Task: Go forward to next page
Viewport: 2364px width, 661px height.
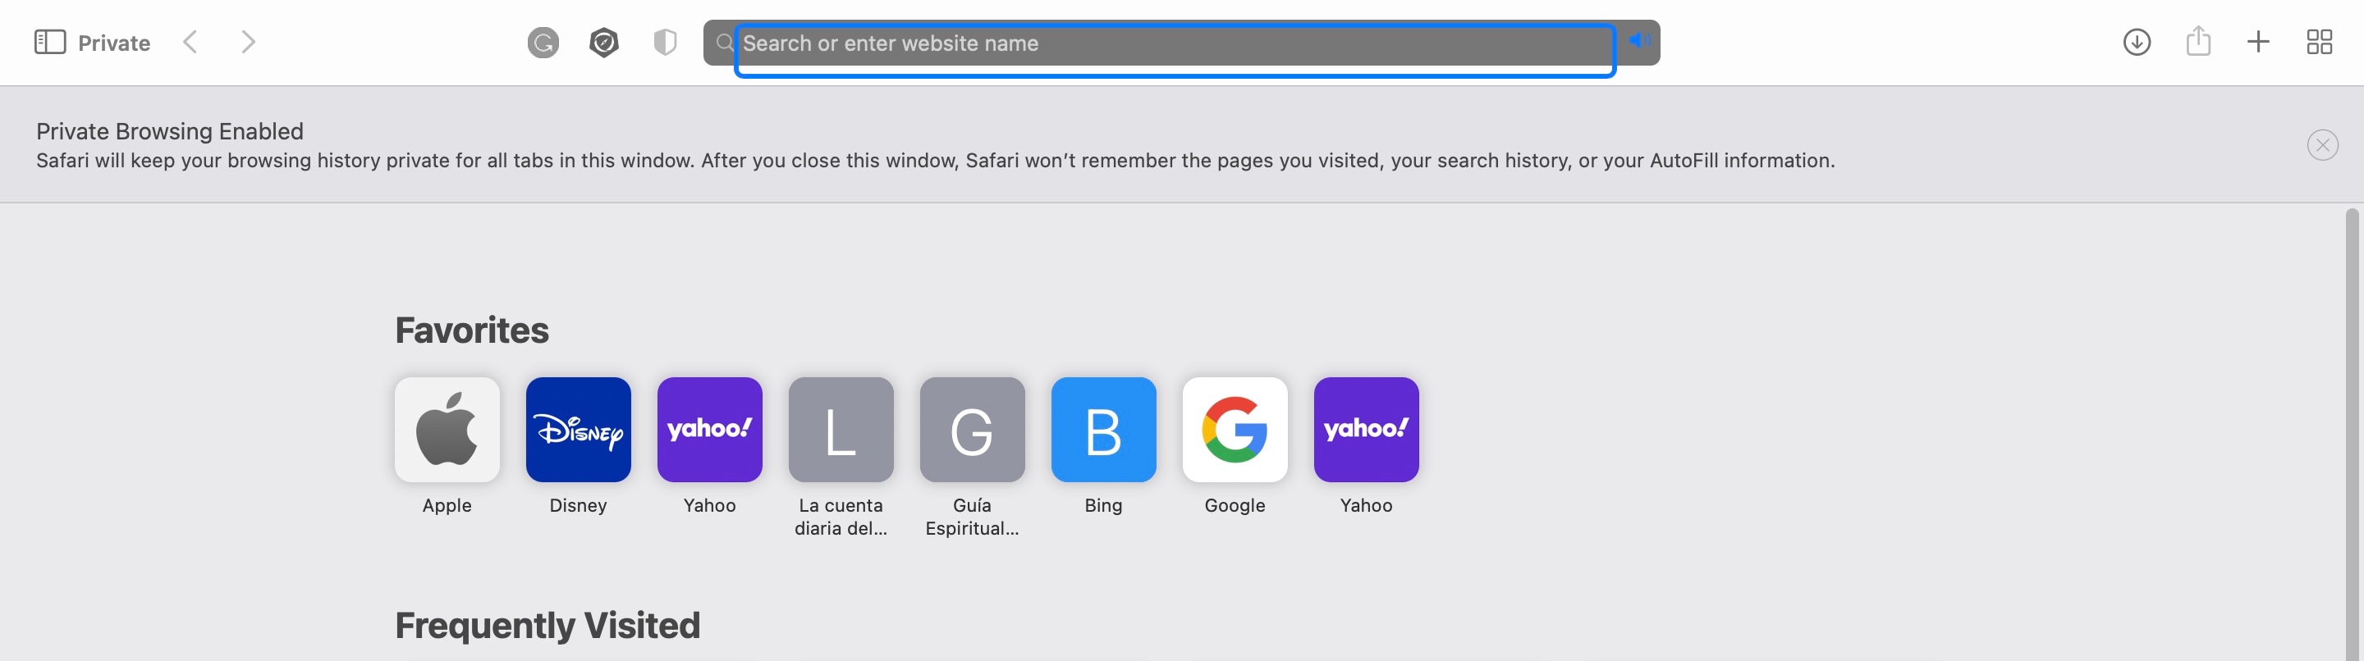Action: pos(248,42)
